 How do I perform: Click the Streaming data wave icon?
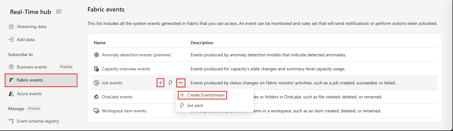11,26
